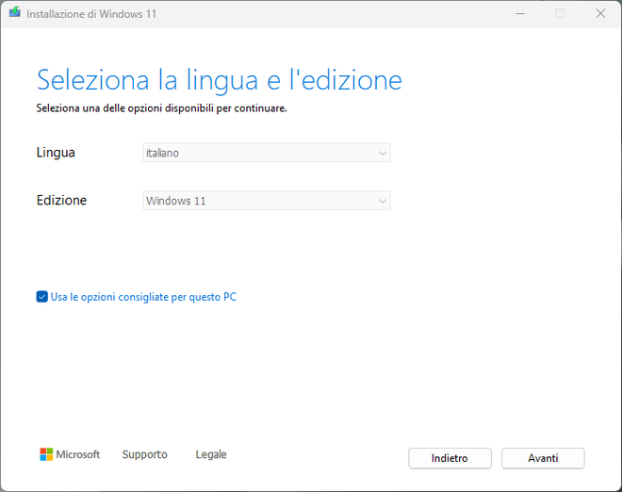Click the window title "Installazione di Windows 11"
This screenshot has width=622, height=492.
[x=91, y=14]
